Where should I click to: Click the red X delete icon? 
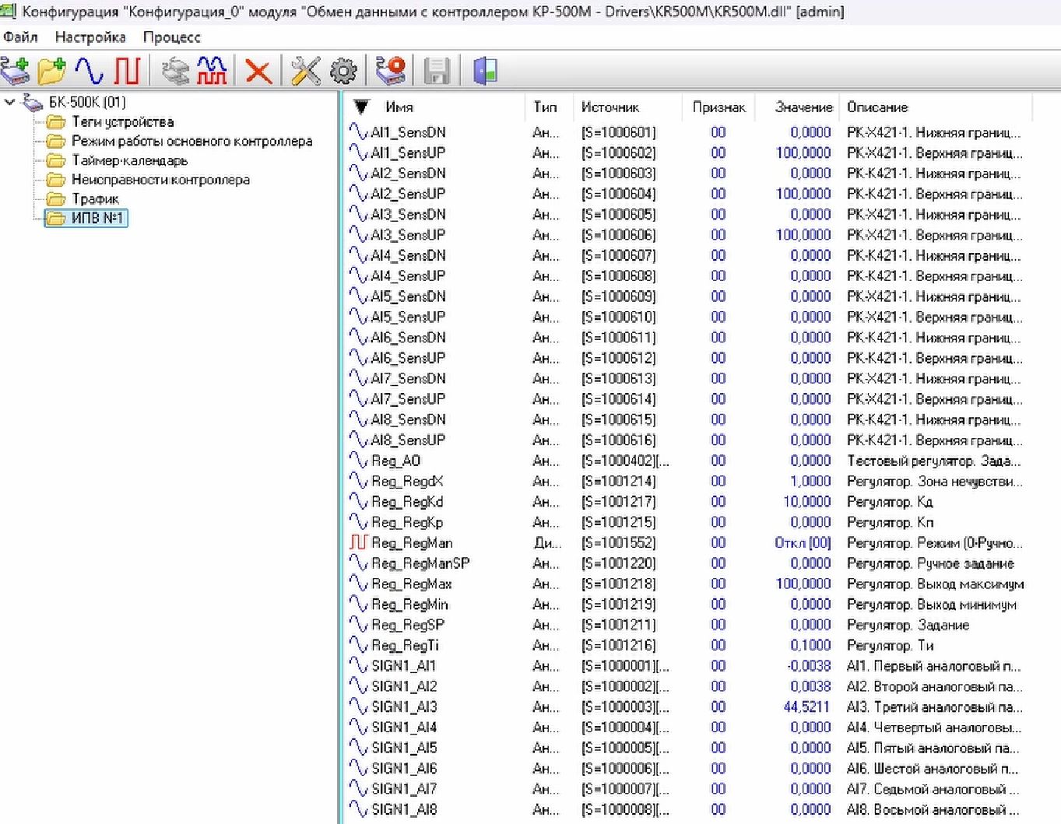coord(258,72)
